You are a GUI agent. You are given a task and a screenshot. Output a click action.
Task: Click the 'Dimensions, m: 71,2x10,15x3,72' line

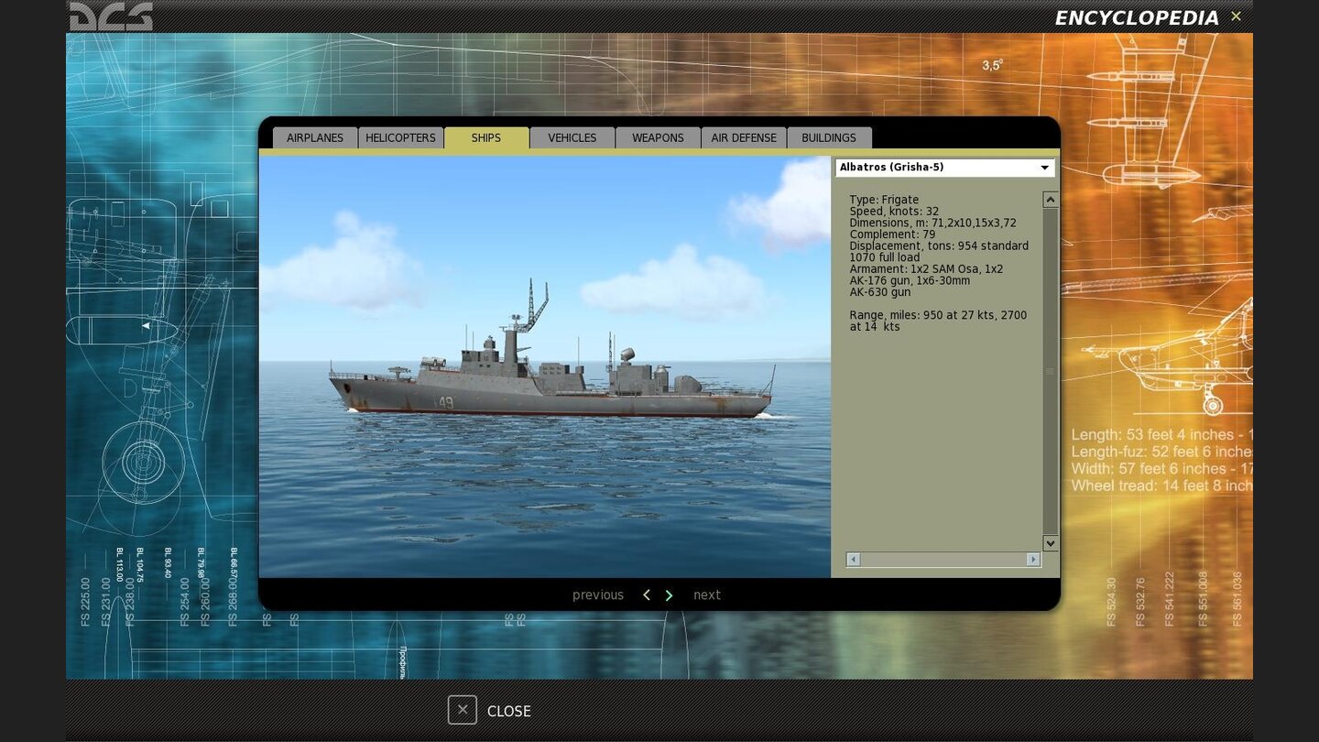pyautogui.click(x=932, y=223)
